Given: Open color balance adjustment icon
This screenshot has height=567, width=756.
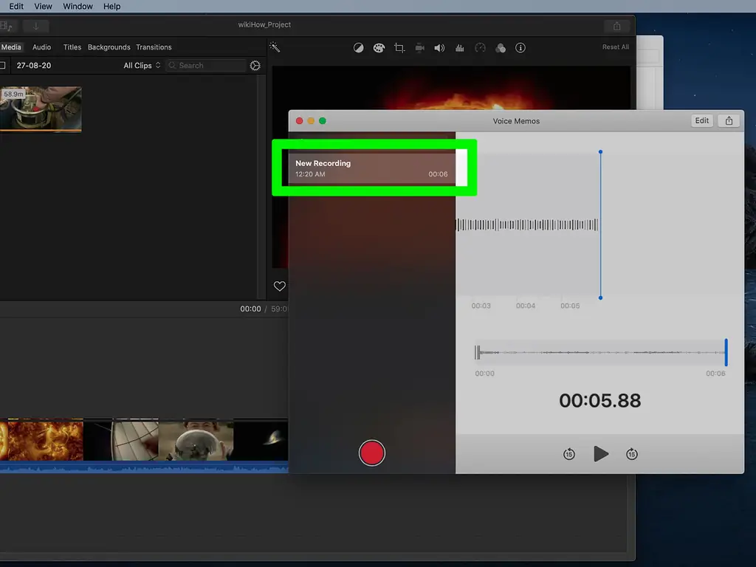Looking at the screenshot, I should (x=358, y=48).
